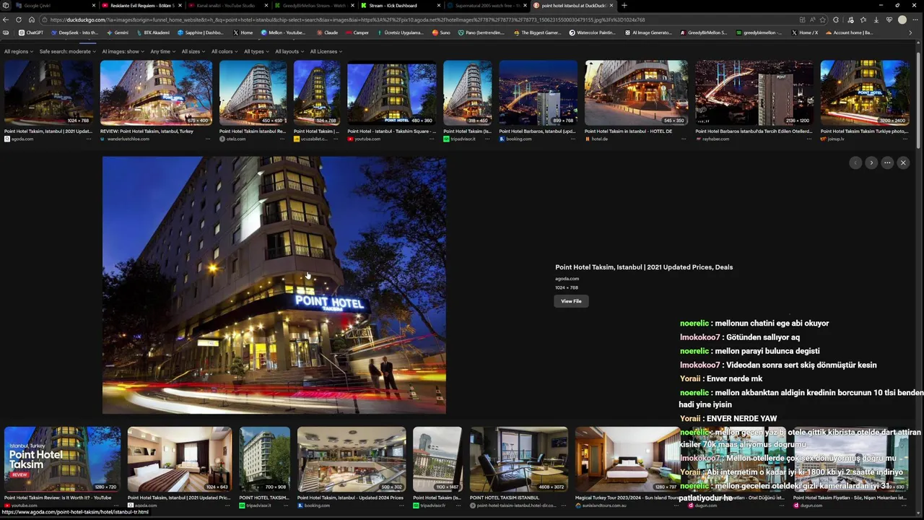Open the large Point Hotel preview image
Image resolution: width=924 pixels, height=520 pixels.
point(274,285)
